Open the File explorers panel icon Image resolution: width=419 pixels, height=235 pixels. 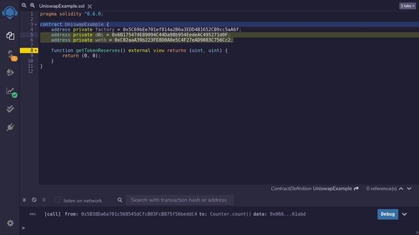coord(10,36)
